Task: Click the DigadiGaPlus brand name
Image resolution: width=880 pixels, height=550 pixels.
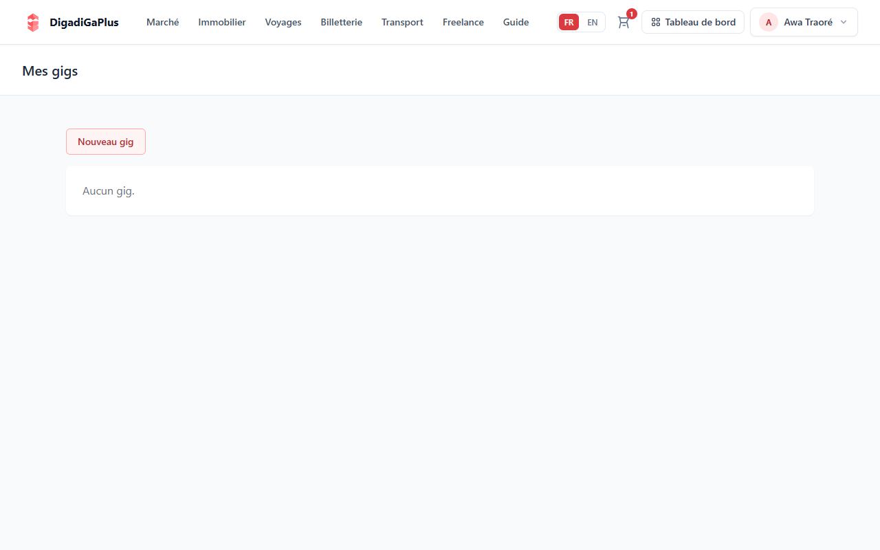Action: tap(84, 22)
